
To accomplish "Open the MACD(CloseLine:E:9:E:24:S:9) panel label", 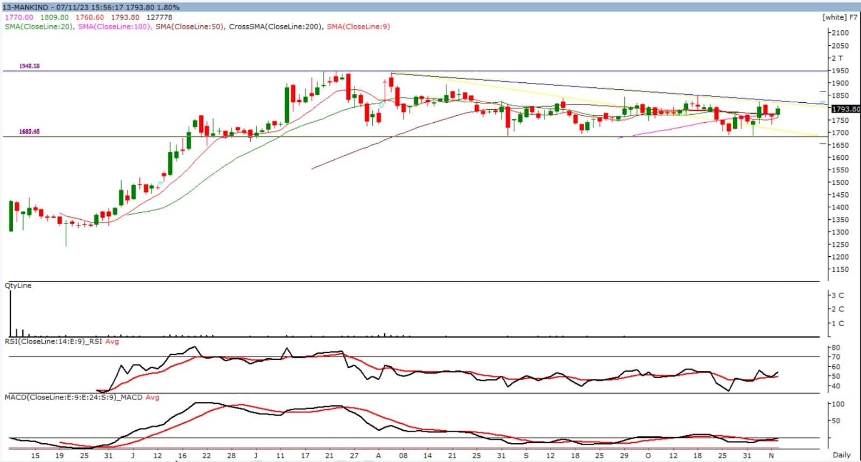I will coord(74,397).
